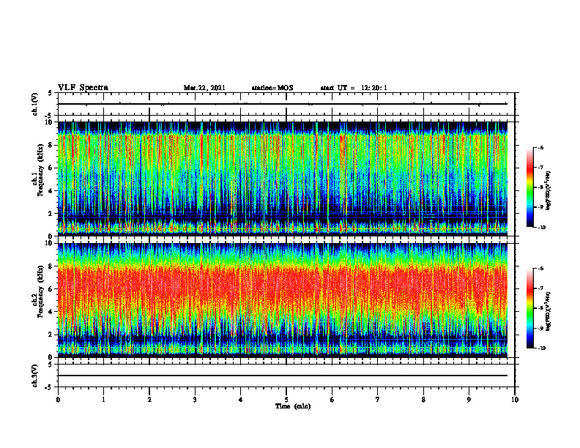The width and height of the screenshot is (580, 448).
Task: Click the ch.2 spectrogram panel
Action: tap(283, 300)
